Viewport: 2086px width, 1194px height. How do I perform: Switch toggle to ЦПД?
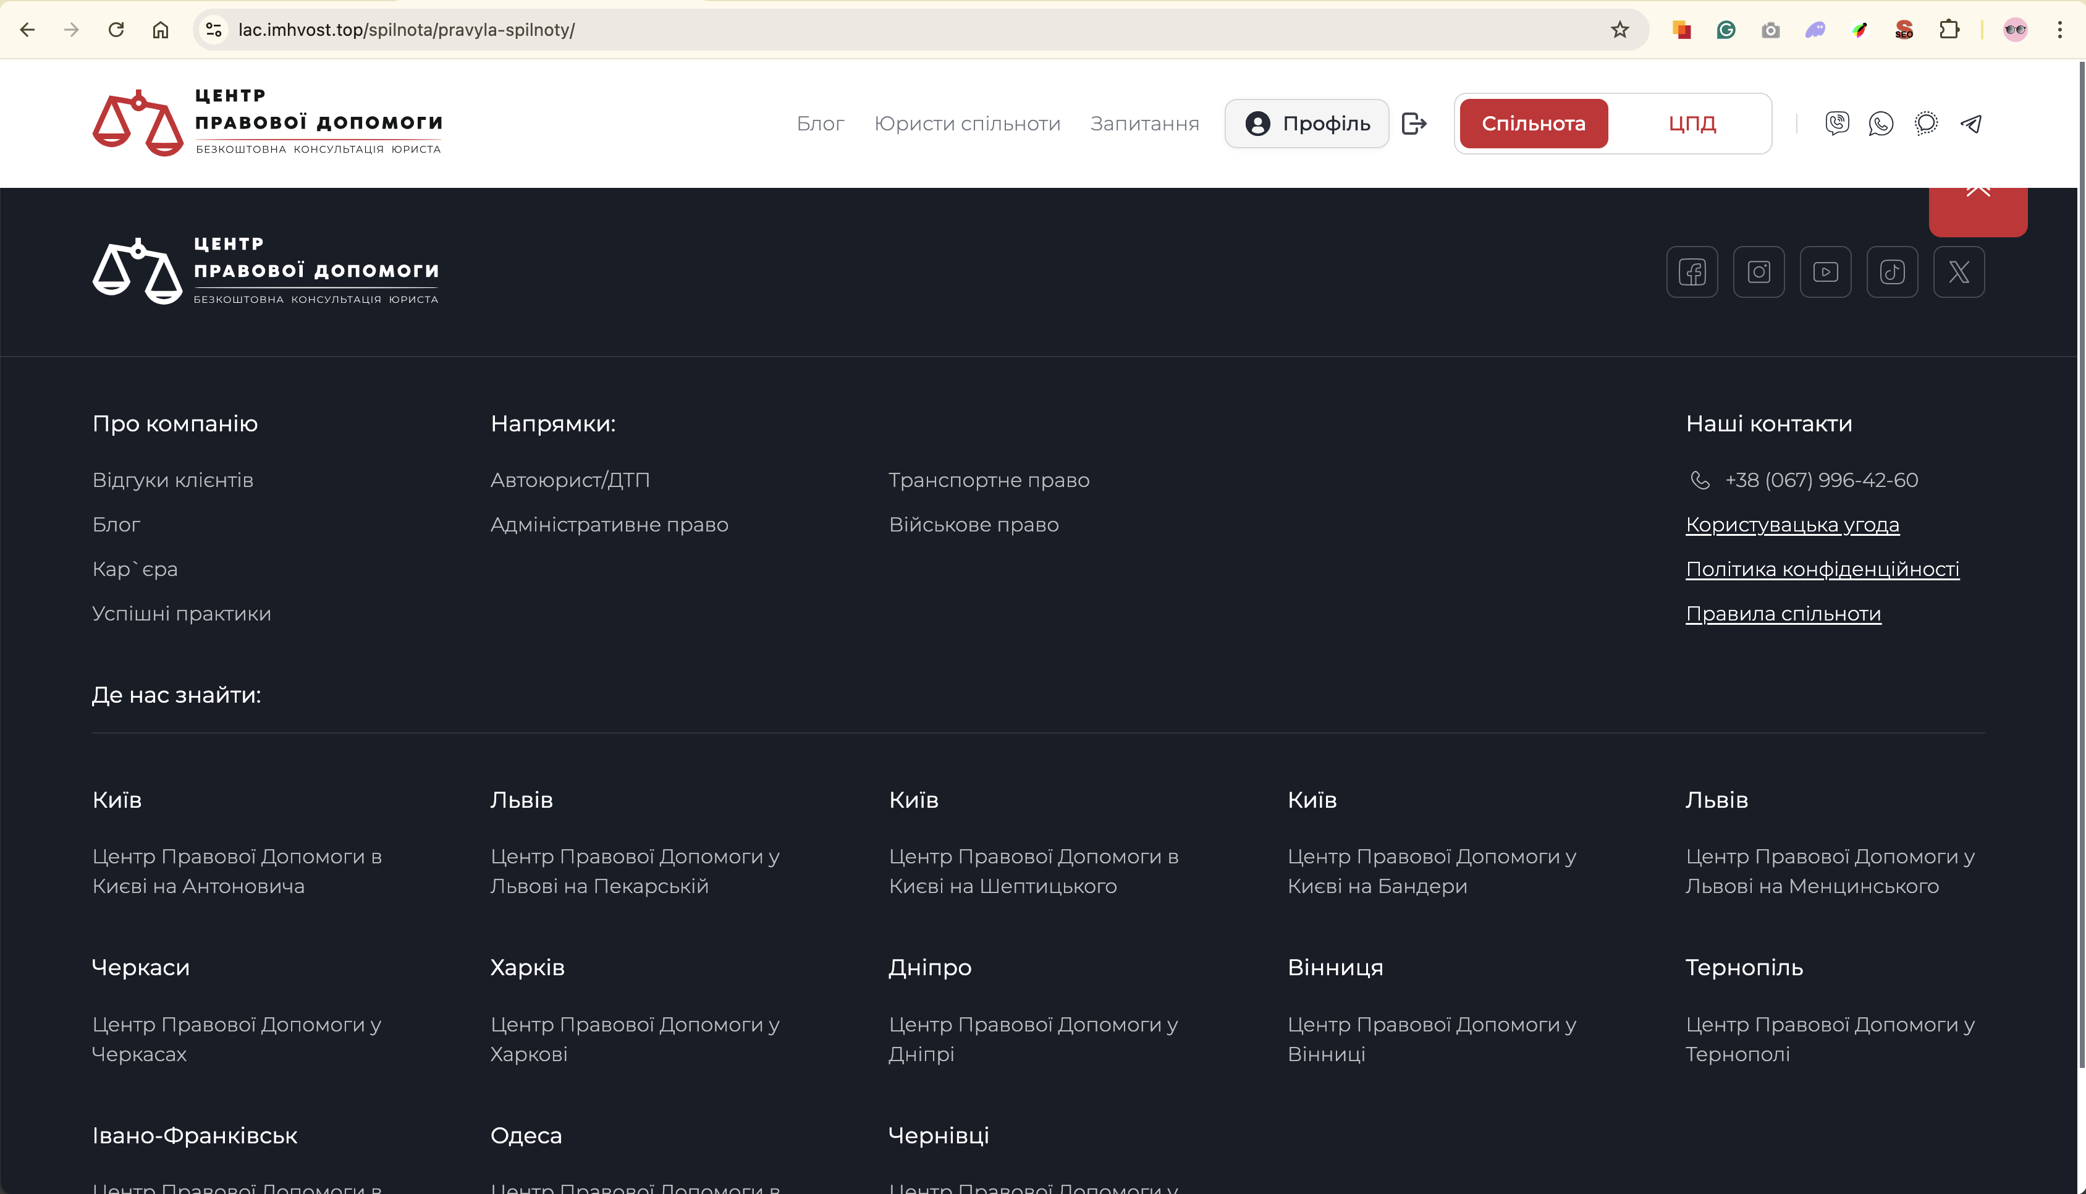pyautogui.click(x=1692, y=124)
